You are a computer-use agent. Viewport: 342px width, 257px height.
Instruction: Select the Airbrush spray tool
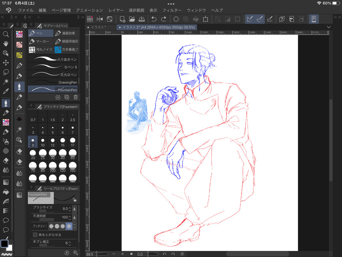(6, 141)
